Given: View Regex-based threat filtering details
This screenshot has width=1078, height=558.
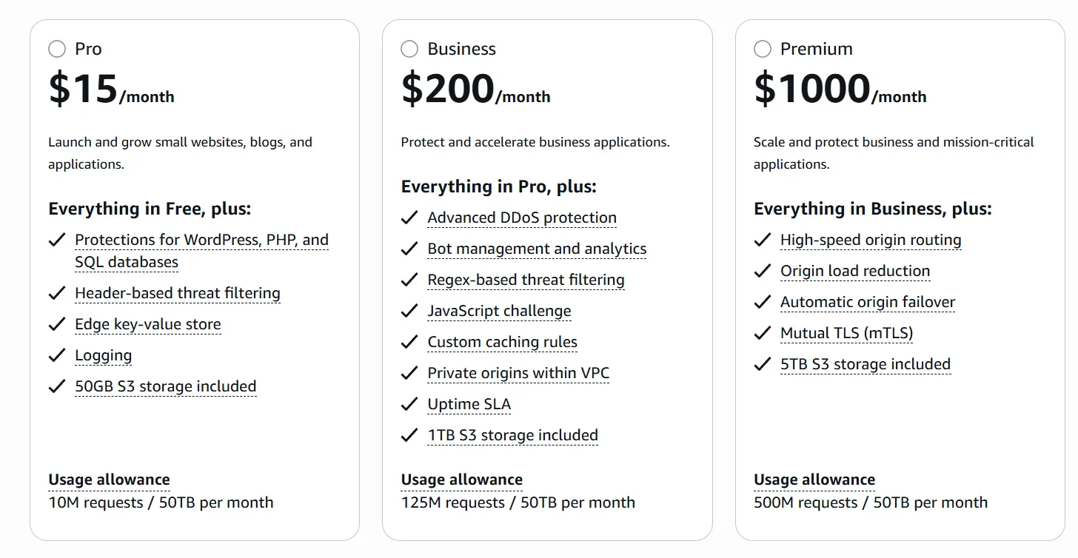Looking at the screenshot, I should [x=526, y=280].
